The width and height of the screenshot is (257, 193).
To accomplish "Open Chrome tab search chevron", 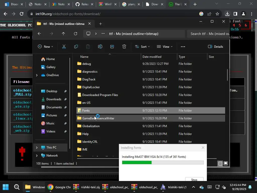I will (x=217, y=4).
